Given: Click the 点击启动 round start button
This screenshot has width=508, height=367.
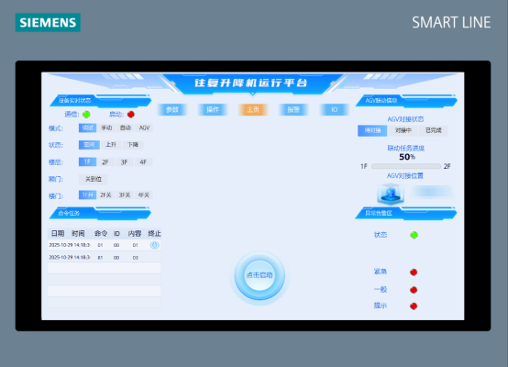Looking at the screenshot, I should tap(260, 275).
